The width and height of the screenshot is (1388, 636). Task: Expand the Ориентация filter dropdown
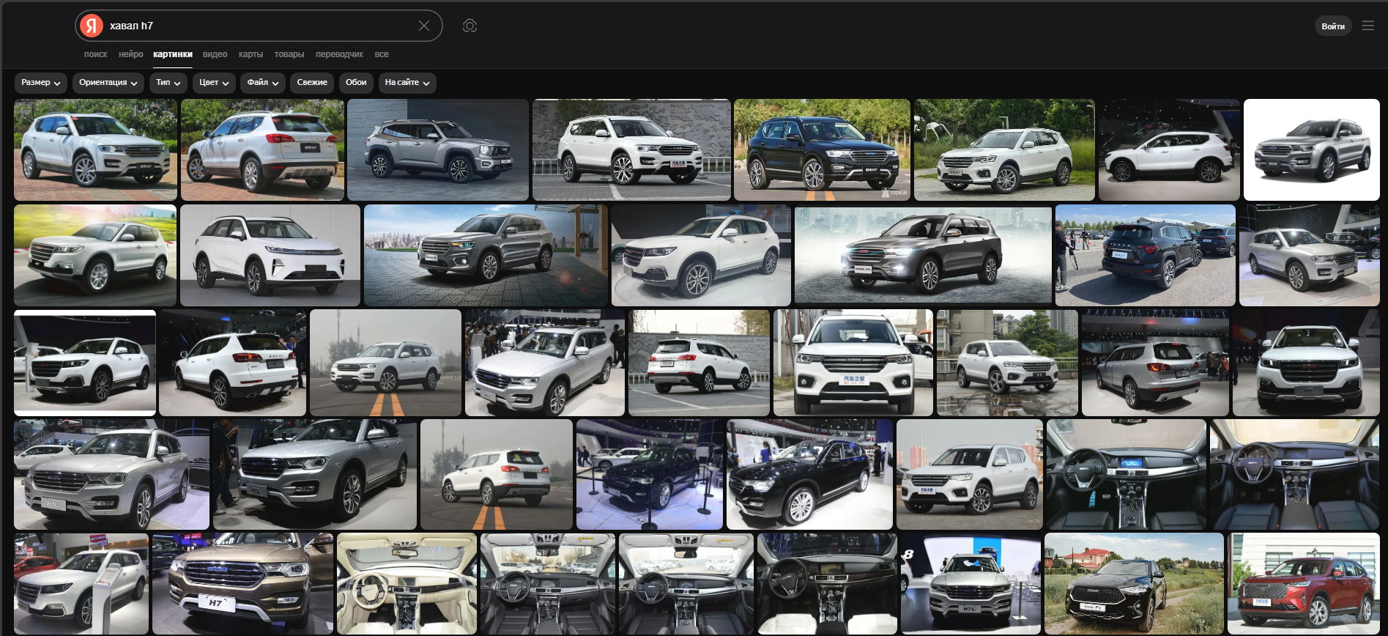[108, 83]
